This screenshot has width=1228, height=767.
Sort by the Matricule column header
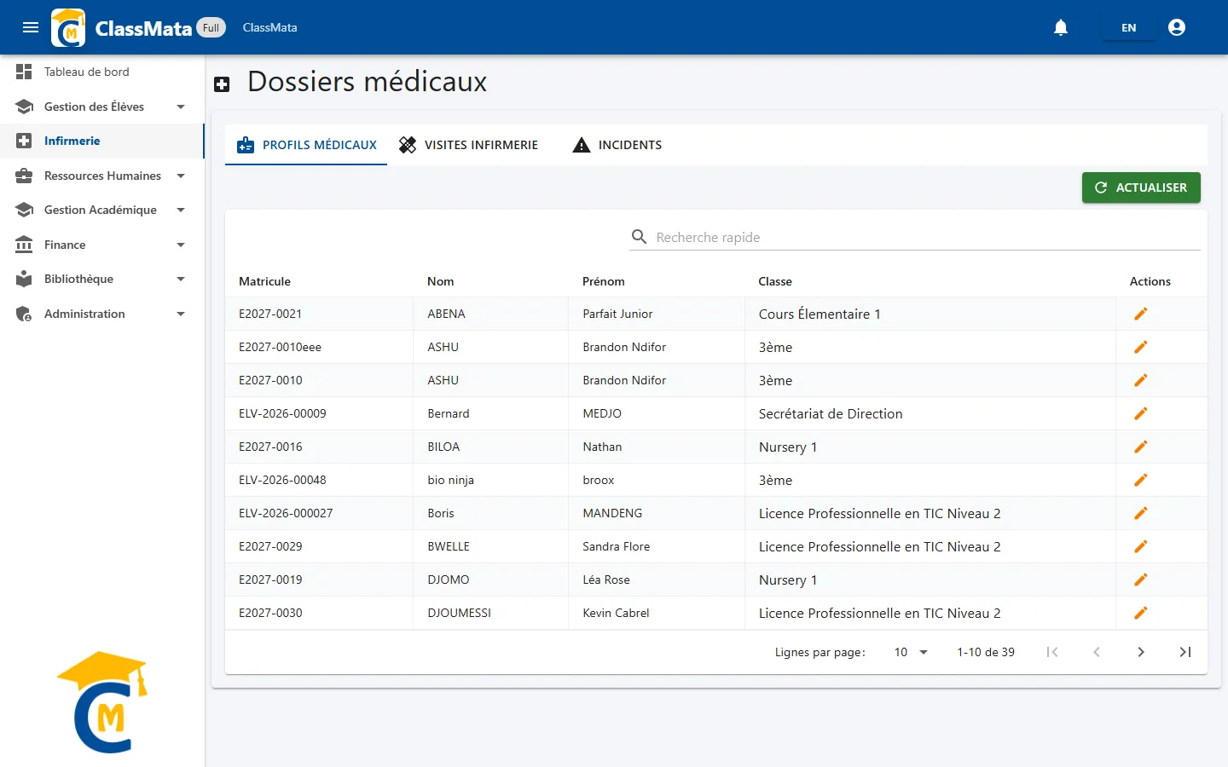coord(264,281)
